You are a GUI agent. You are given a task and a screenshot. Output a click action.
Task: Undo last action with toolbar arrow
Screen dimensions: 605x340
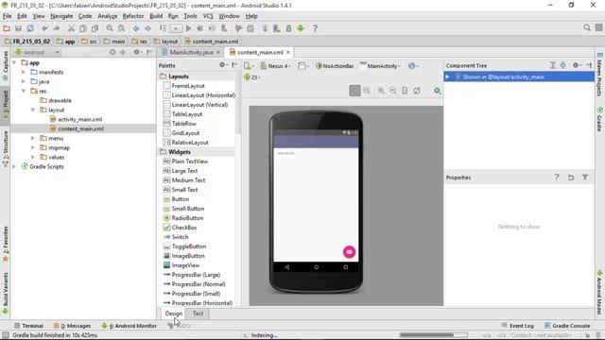[45, 28]
